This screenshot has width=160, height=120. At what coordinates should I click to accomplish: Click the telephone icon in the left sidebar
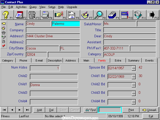pos(3,33)
